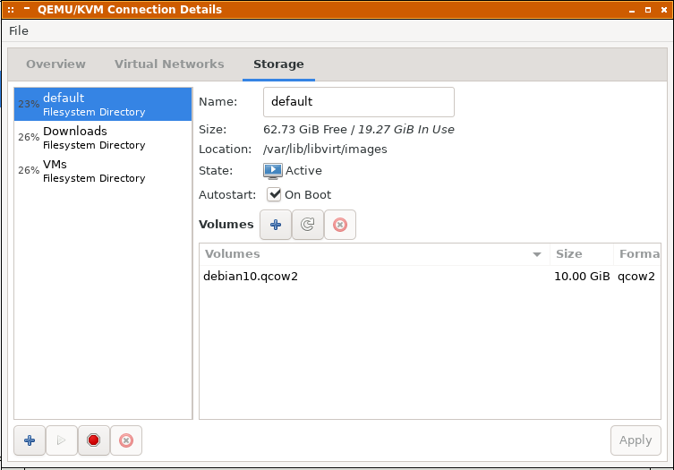Delete the selected storage pool
This screenshot has width=674, height=470.
click(126, 440)
